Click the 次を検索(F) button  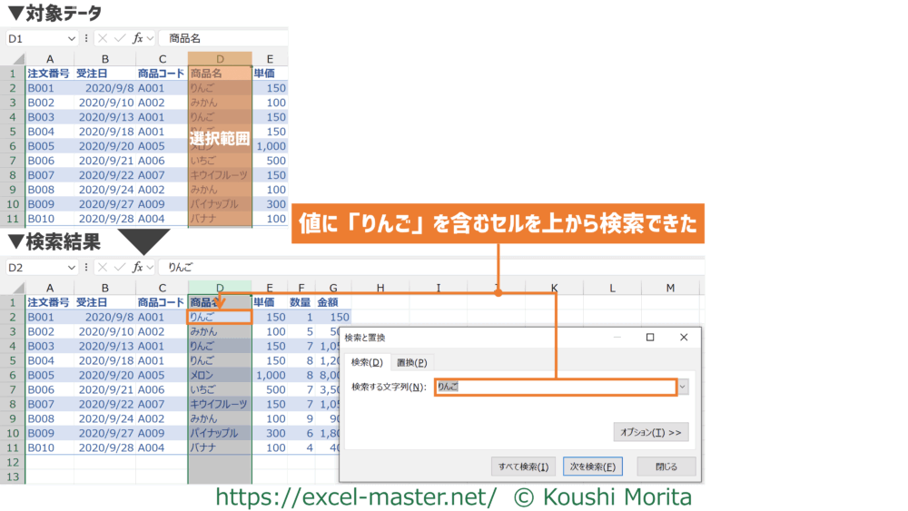point(592,467)
